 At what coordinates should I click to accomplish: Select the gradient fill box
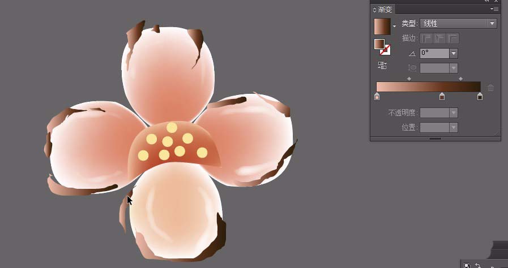379,44
